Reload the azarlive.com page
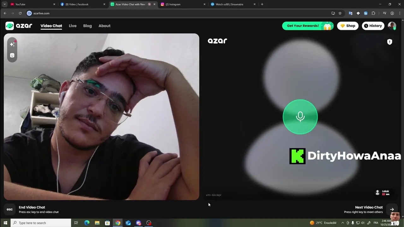This screenshot has height=227, width=404. pyautogui.click(x=20, y=13)
